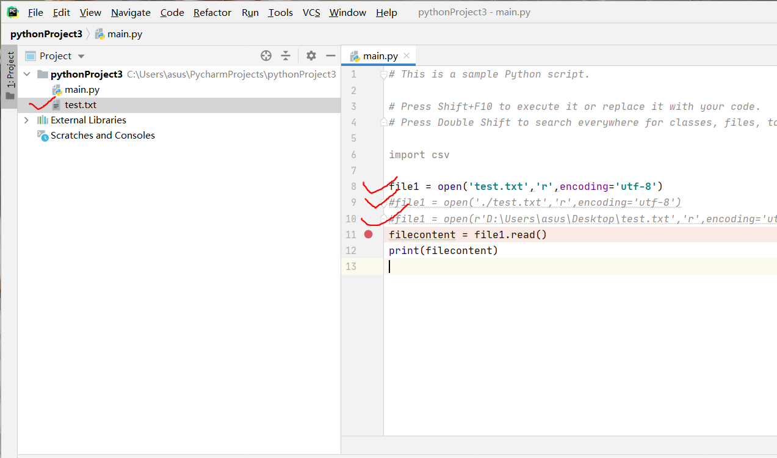Expand External Libraries node
Image resolution: width=777 pixels, height=458 pixels.
[x=26, y=120]
